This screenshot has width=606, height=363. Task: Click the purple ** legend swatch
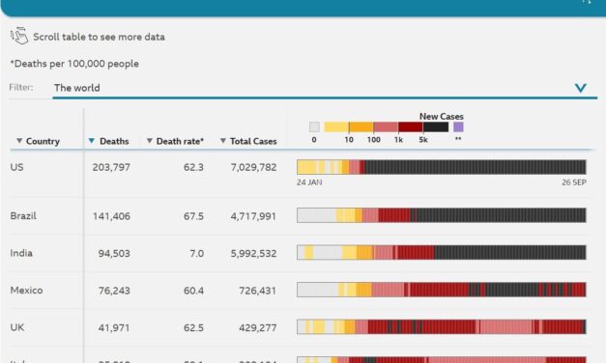458,127
